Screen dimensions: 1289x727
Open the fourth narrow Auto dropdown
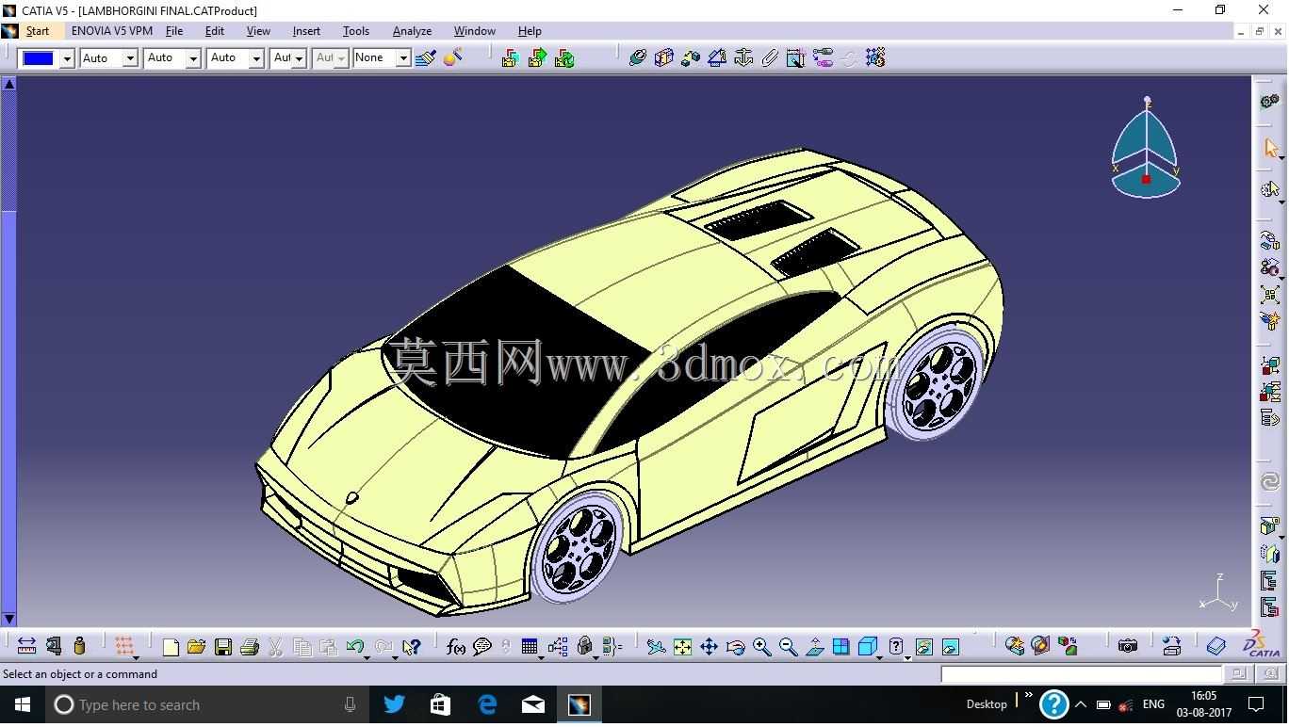tap(299, 58)
